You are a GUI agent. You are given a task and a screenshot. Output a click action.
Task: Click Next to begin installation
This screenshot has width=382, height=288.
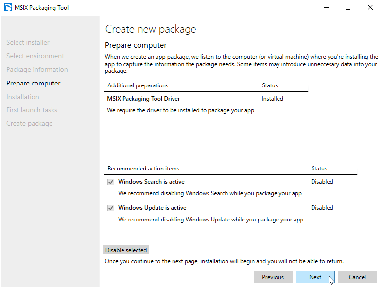point(315,277)
